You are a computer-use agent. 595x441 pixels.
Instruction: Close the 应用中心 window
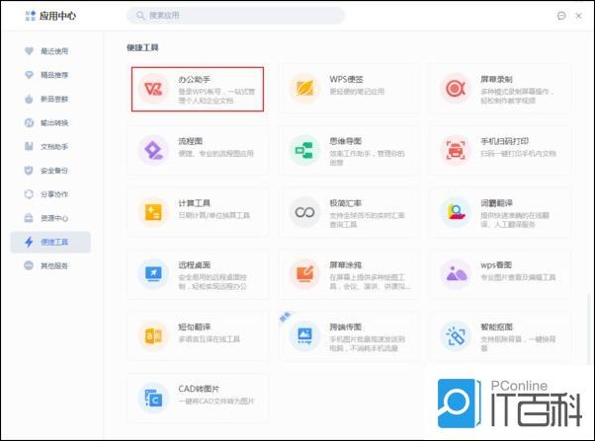click(x=578, y=16)
